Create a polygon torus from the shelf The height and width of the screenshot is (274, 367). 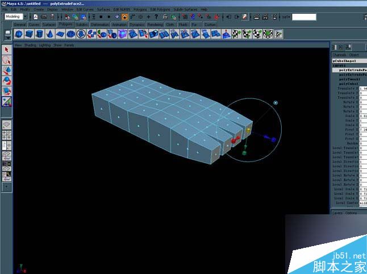tap(70, 34)
